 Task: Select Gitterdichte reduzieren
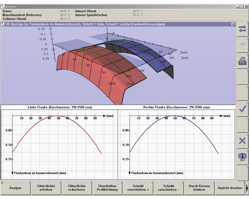[77, 188]
